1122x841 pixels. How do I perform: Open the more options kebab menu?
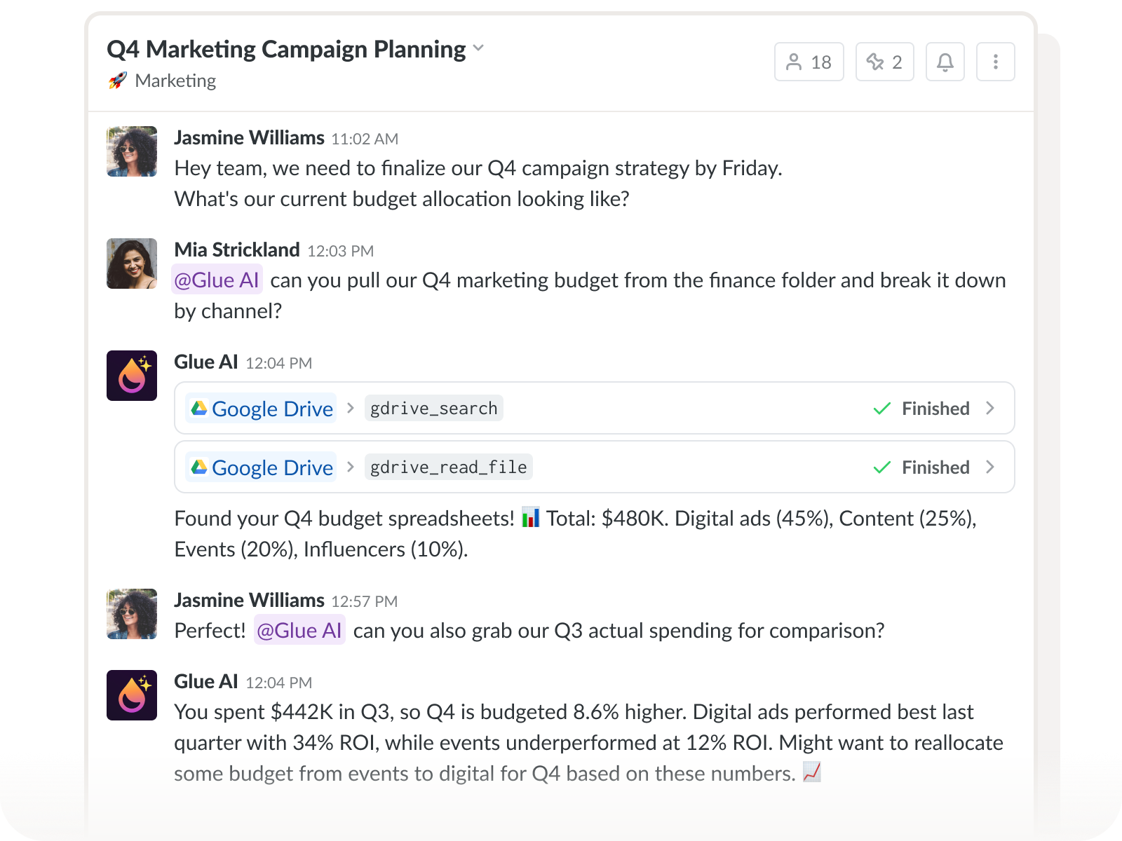pyautogui.click(x=995, y=62)
